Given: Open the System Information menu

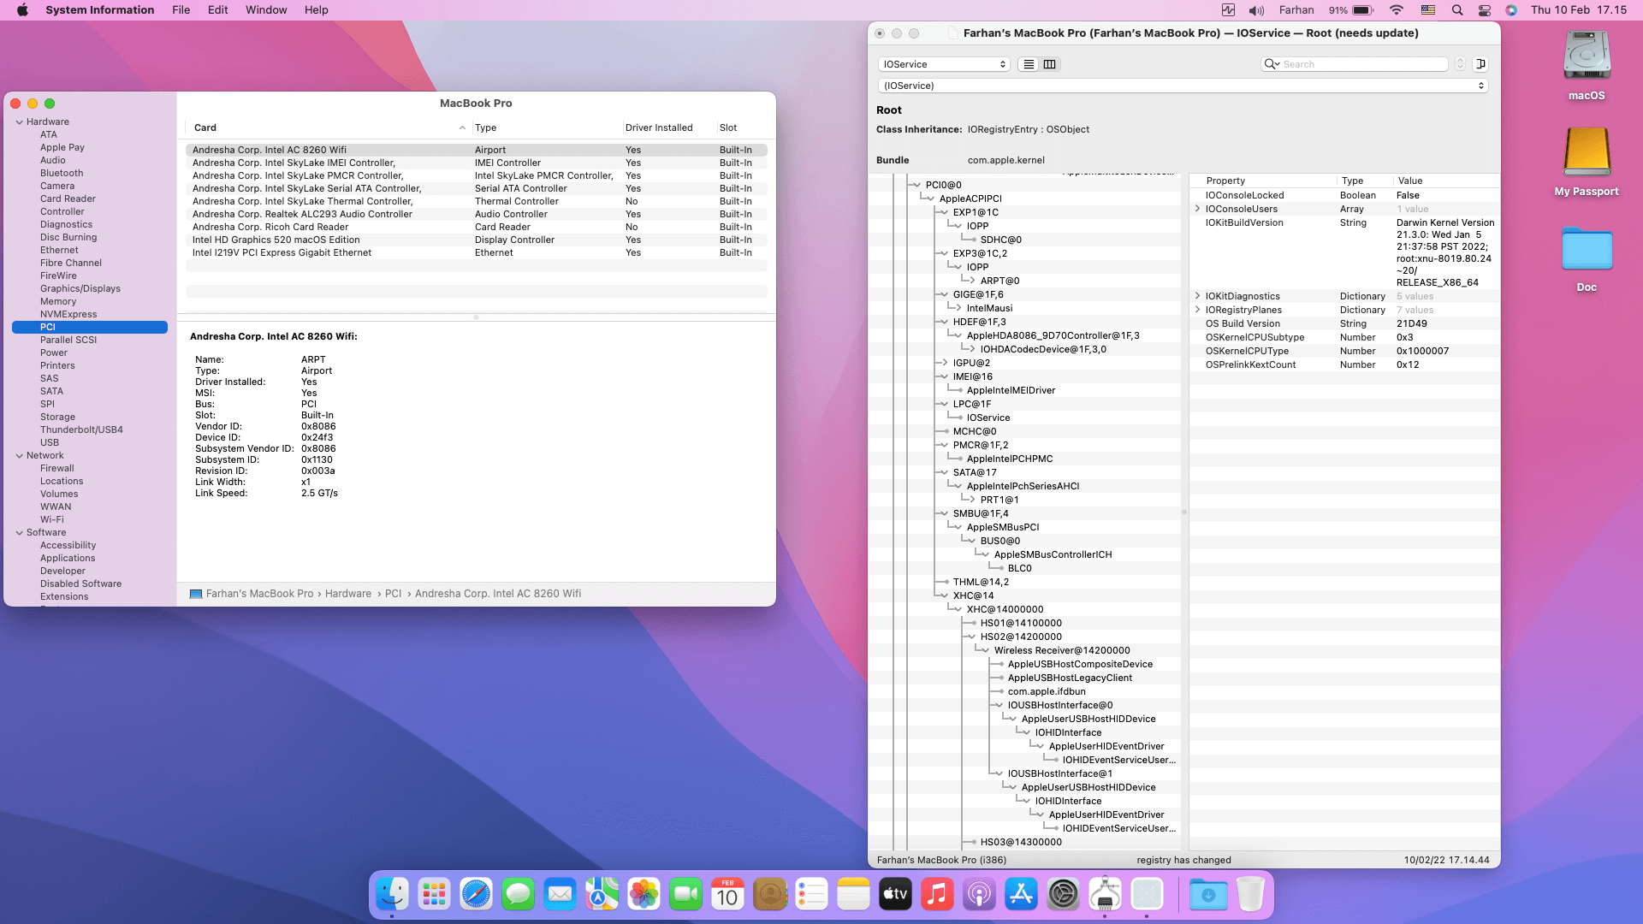Looking at the screenshot, I should (x=100, y=10).
